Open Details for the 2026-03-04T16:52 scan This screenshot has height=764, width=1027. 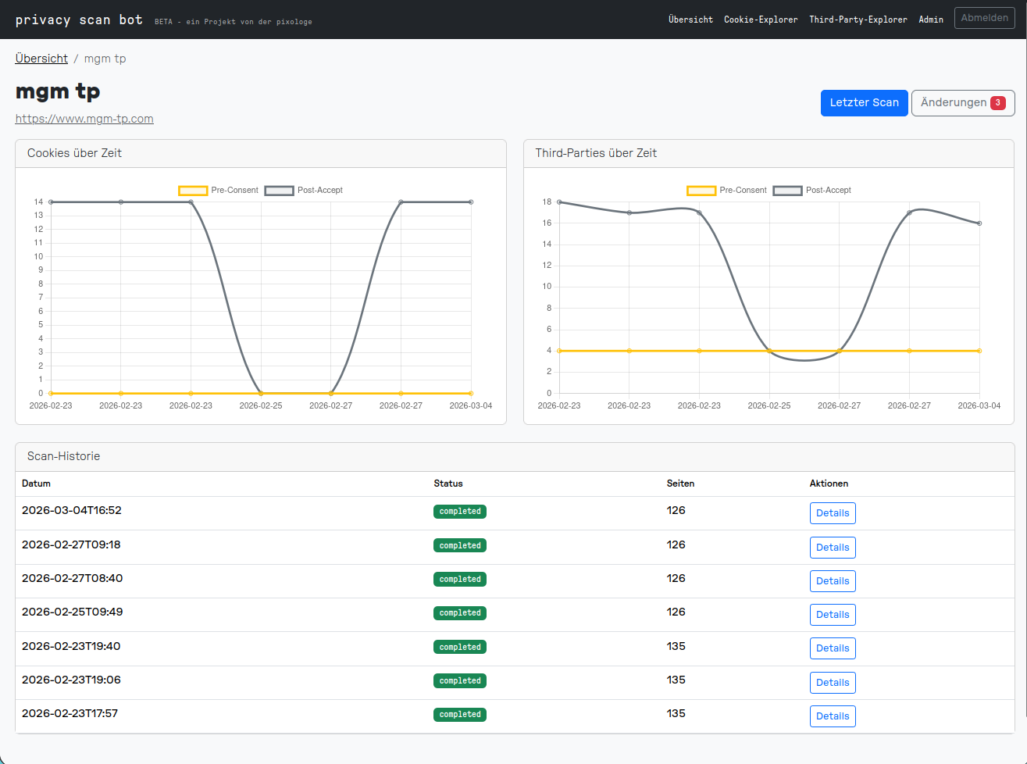tap(833, 513)
